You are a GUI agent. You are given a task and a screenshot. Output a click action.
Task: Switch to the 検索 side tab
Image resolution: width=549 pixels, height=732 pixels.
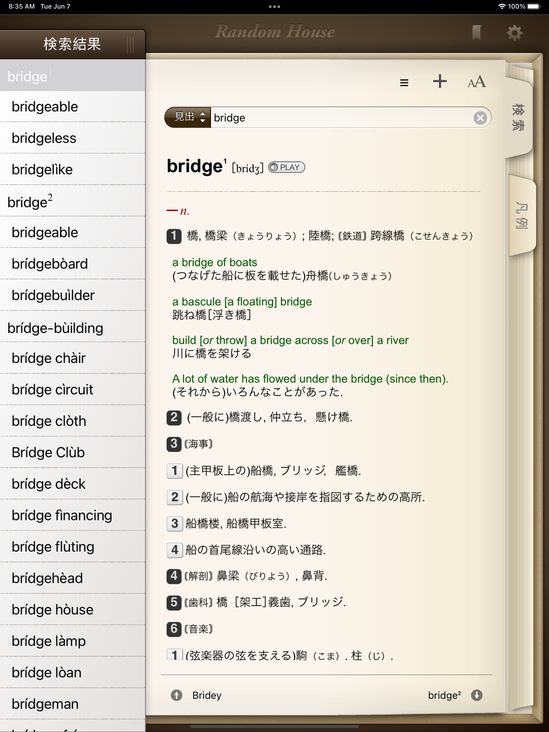click(x=518, y=117)
